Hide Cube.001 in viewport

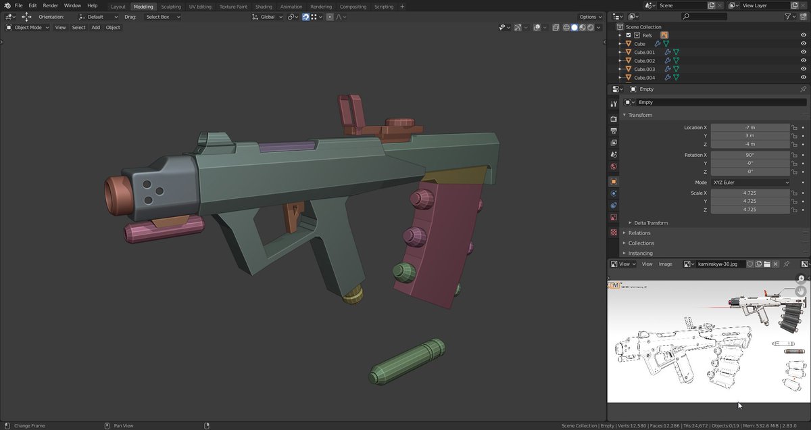[803, 52]
